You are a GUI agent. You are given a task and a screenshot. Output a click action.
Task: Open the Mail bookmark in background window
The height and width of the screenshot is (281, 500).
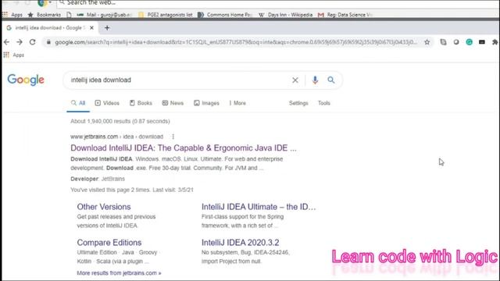tap(104, 15)
